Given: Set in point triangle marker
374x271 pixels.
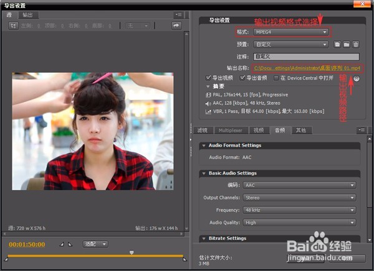Looking at the screenshot, I should tap(62, 244).
